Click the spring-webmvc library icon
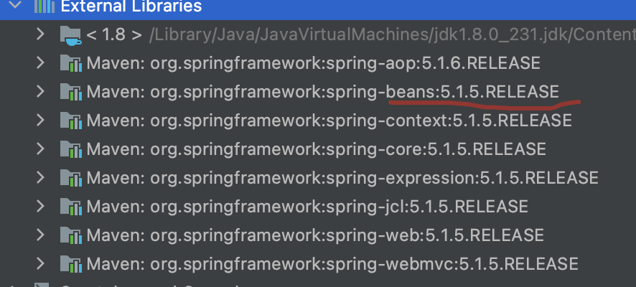Viewport: 636px width, 287px height. (70, 263)
